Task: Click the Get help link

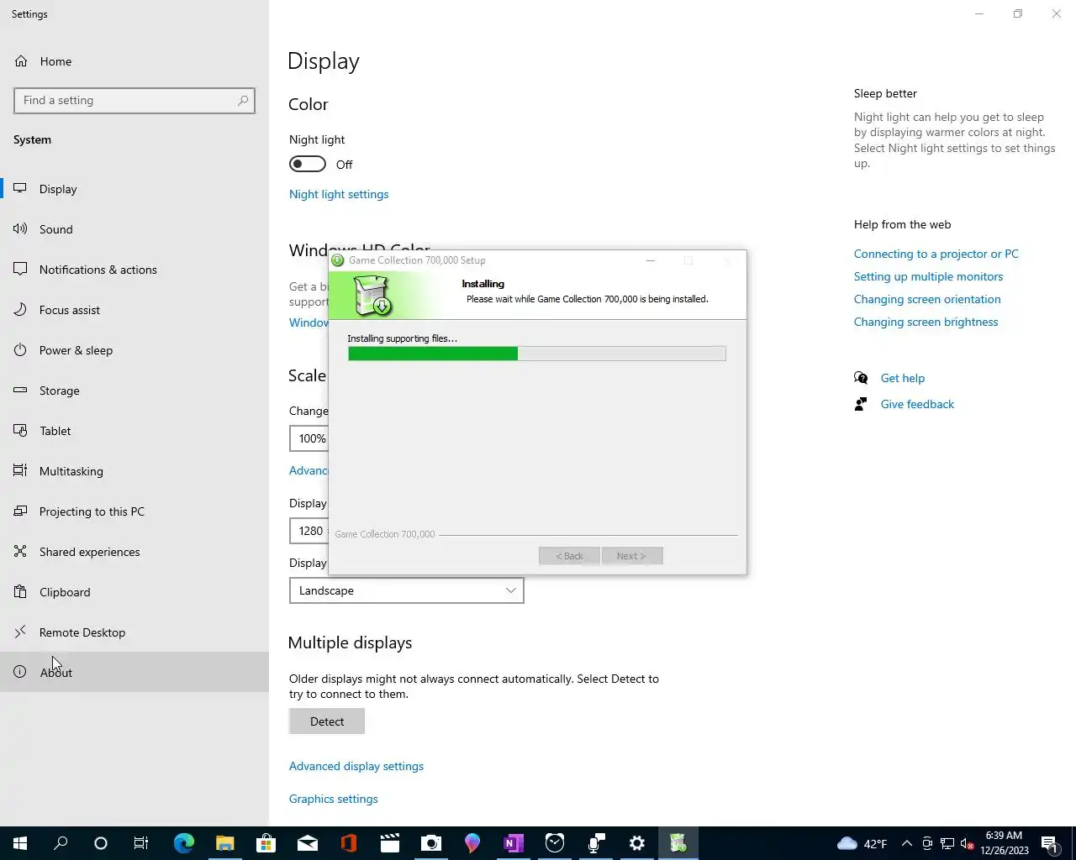Action: coord(902,378)
